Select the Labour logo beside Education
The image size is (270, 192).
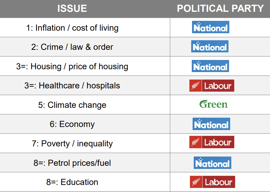(212, 182)
